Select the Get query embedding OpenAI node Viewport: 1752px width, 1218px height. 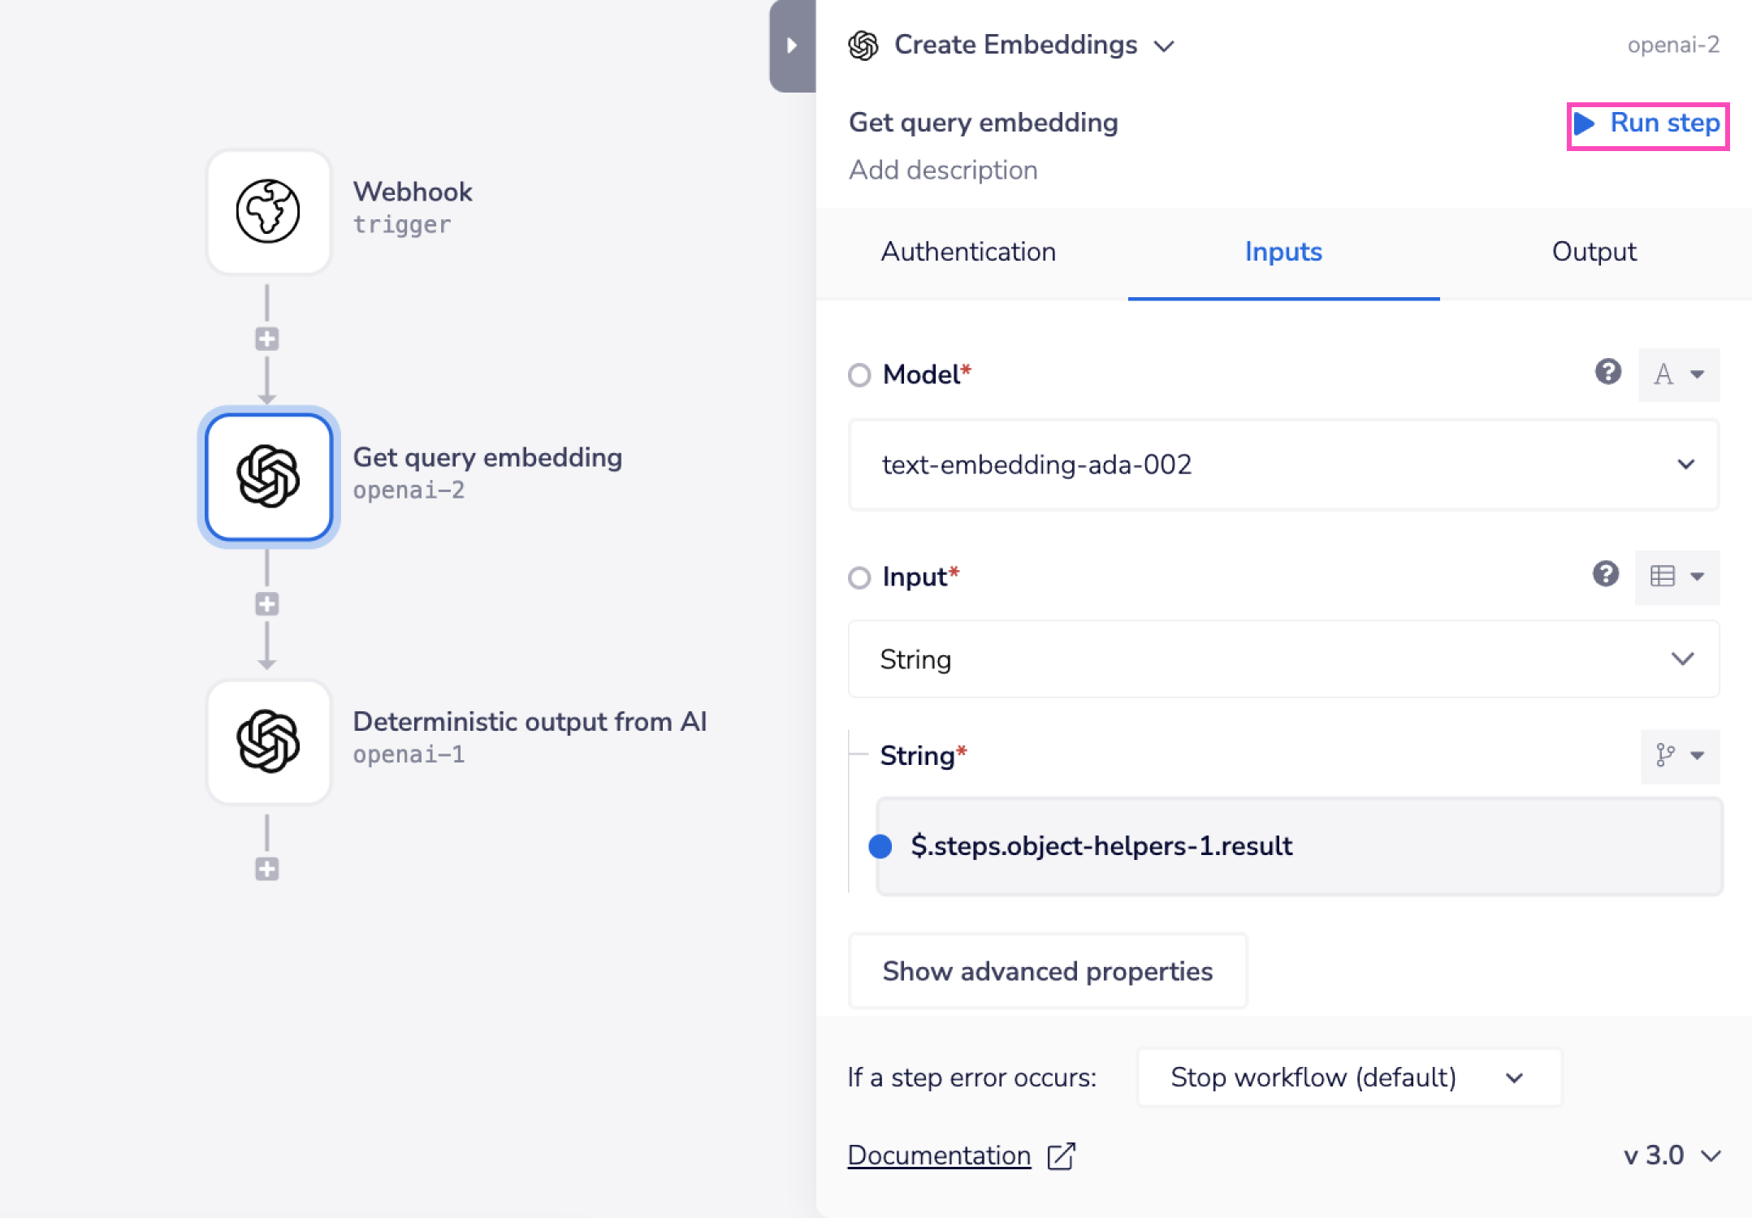268,477
